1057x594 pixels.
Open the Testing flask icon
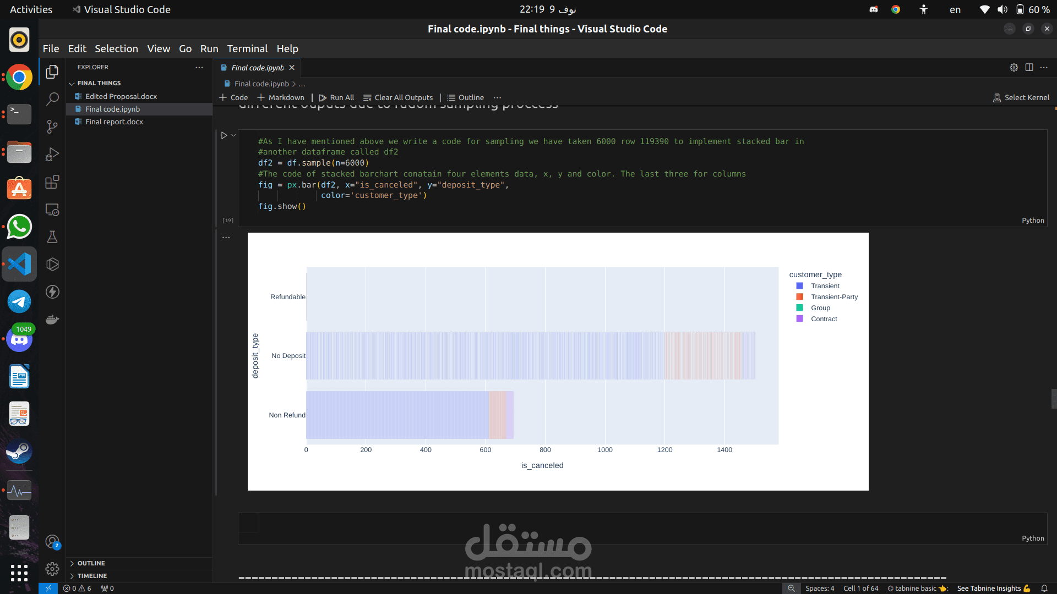(x=52, y=237)
